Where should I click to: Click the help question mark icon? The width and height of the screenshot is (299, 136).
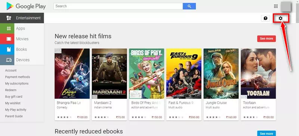coord(265,18)
